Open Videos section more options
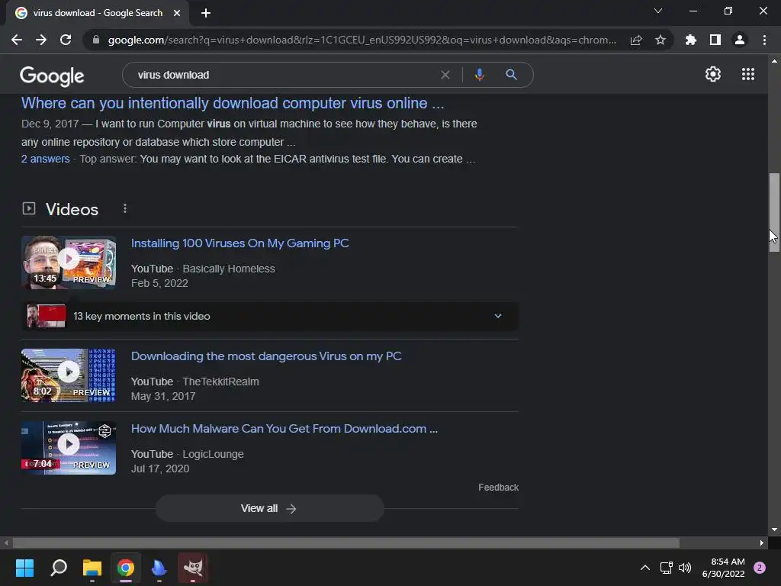The height and width of the screenshot is (586, 781). [x=125, y=209]
